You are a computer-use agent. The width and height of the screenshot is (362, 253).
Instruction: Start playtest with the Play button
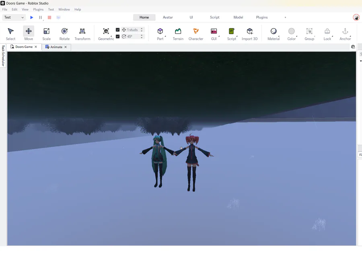point(32,17)
